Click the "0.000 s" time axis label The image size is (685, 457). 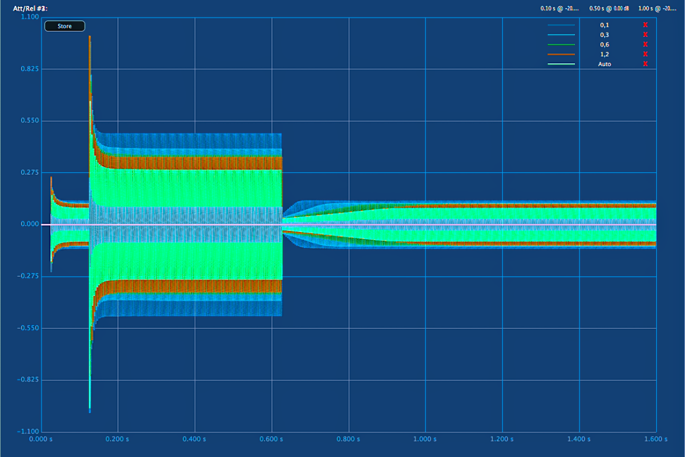click(x=40, y=439)
